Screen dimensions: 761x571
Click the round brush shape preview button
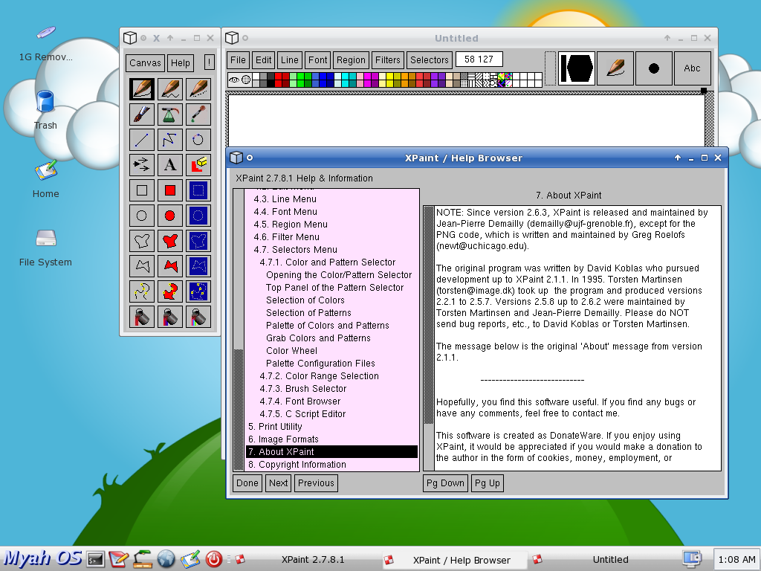(x=654, y=68)
